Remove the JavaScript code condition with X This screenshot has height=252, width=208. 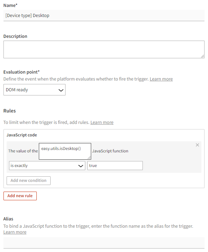coord(198,145)
